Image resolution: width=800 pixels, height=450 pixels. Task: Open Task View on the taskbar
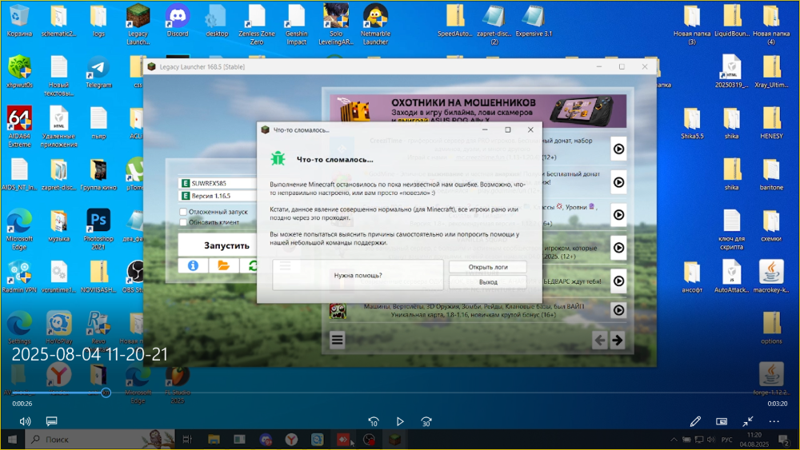[x=187, y=440]
